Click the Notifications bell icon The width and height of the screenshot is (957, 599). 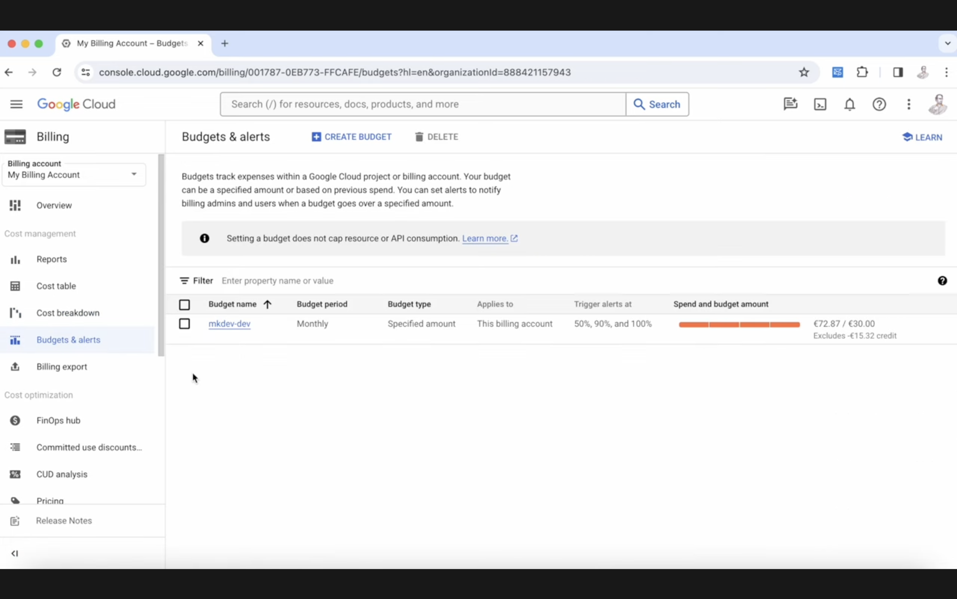[850, 104]
